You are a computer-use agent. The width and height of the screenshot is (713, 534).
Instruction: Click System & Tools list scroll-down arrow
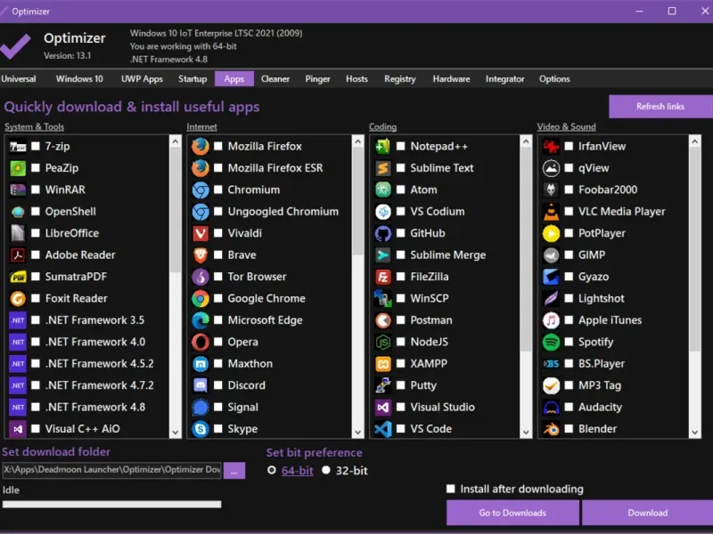(x=175, y=433)
